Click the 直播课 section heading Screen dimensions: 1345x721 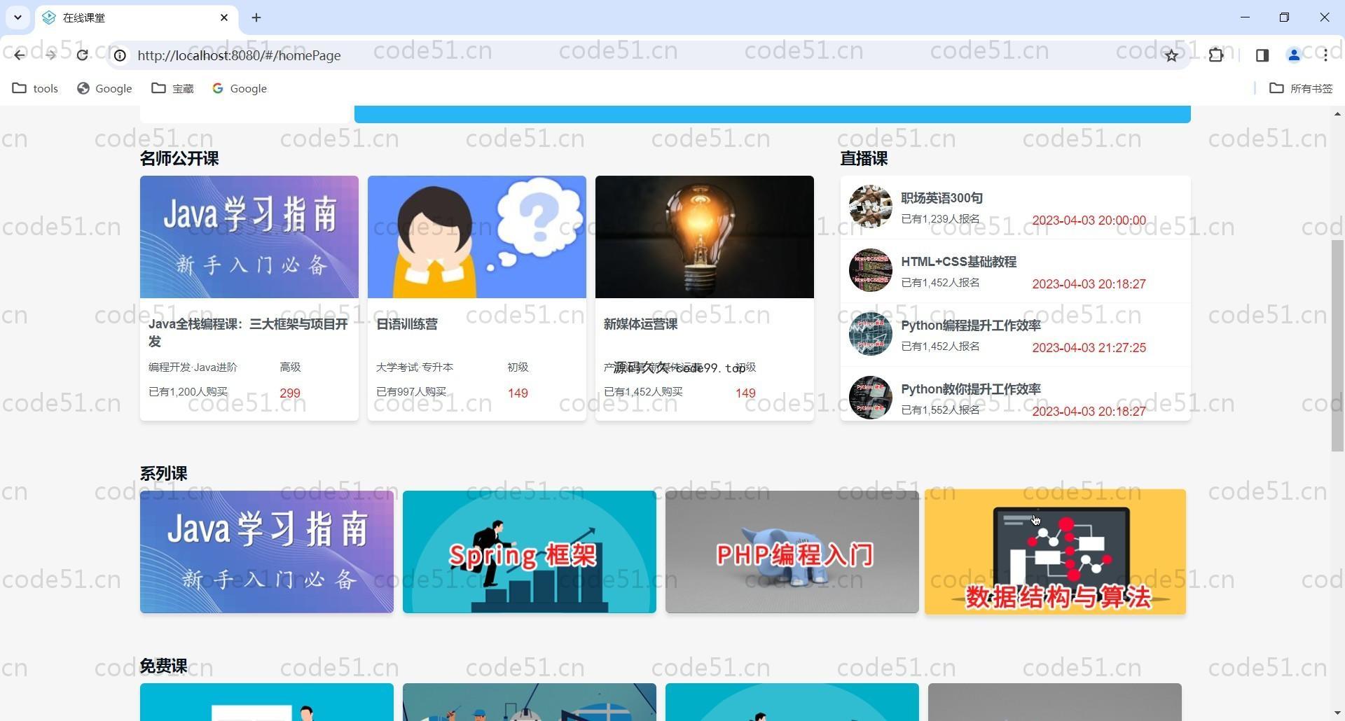point(864,159)
